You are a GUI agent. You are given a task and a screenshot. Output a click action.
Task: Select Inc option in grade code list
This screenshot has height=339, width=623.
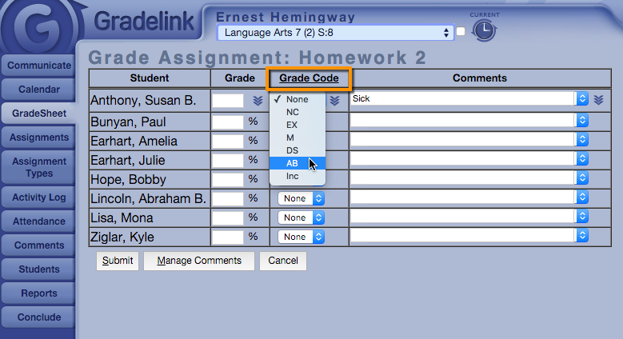tap(292, 176)
